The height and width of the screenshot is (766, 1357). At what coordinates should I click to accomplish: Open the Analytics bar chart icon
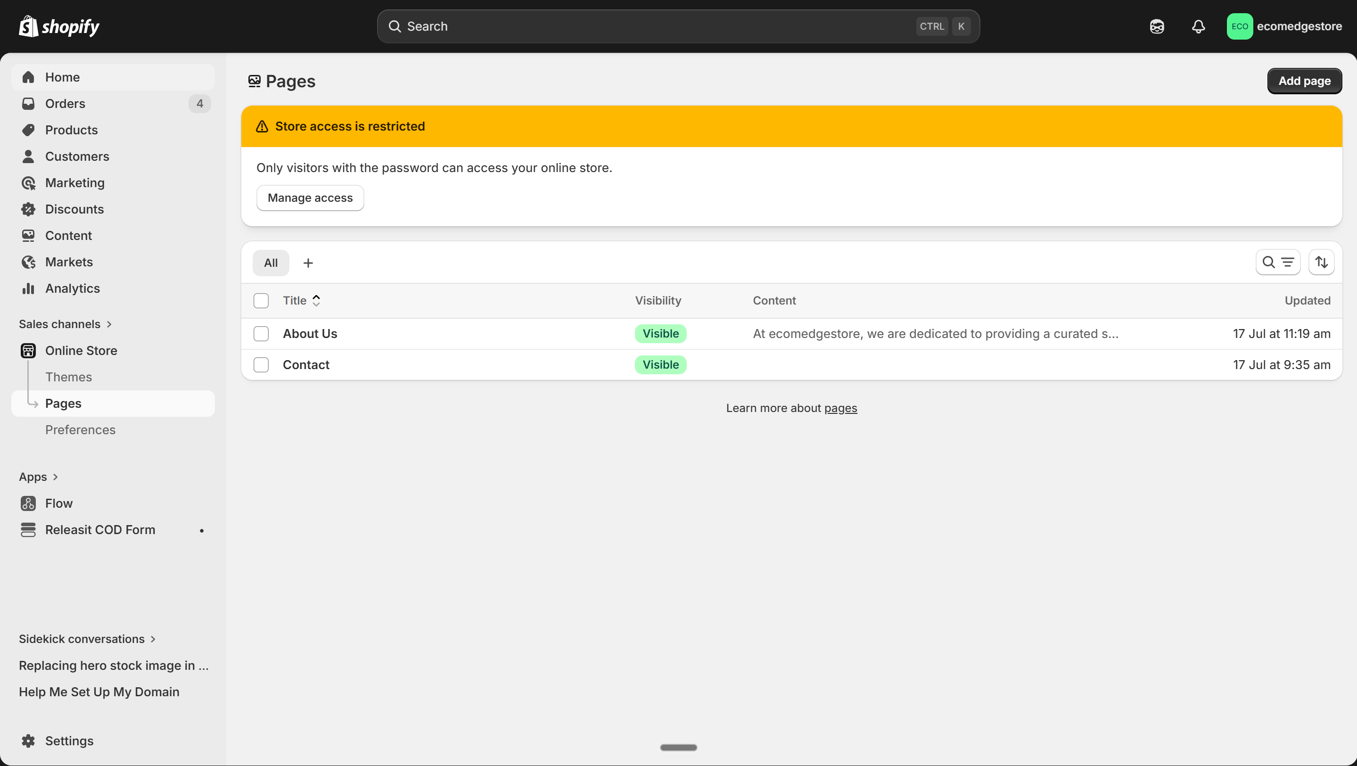[x=28, y=288]
